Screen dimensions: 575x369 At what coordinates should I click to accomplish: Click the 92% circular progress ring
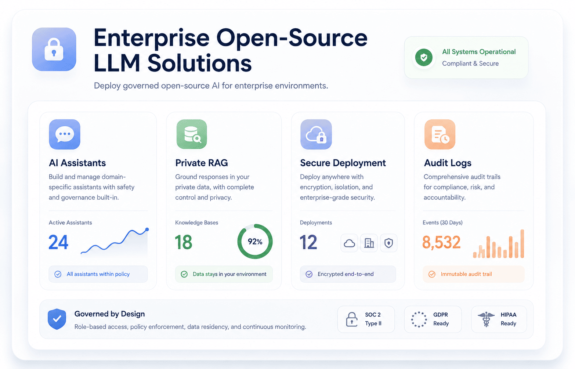pyautogui.click(x=255, y=242)
